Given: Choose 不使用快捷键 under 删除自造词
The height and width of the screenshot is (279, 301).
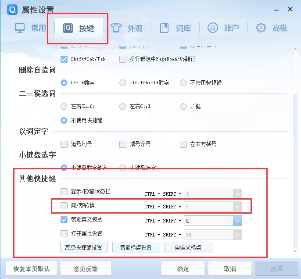Looking at the screenshot, I should point(183,83).
